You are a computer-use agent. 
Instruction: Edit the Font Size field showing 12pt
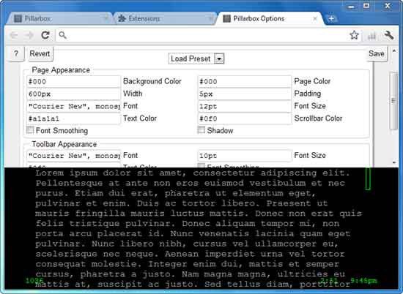[245, 106]
